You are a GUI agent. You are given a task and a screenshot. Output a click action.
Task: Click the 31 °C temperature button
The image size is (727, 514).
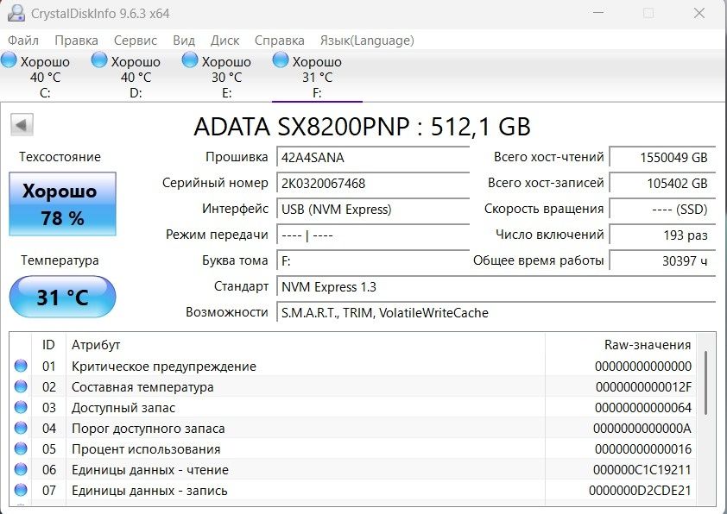tap(62, 297)
